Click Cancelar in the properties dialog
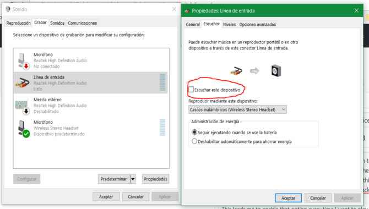Screen dimensions: 369x209 click(318, 198)
